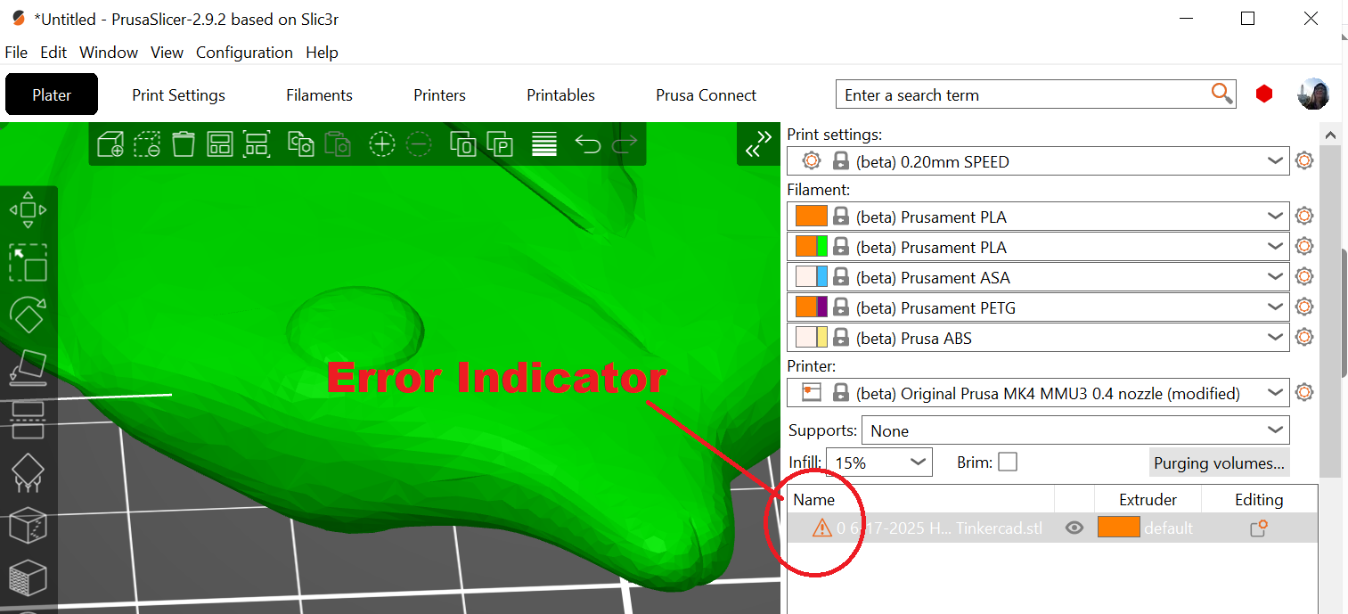Image resolution: width=1348 pixels, height=614 pixels.
Task: Click the Split to objects icon
Action: point(463,144)
